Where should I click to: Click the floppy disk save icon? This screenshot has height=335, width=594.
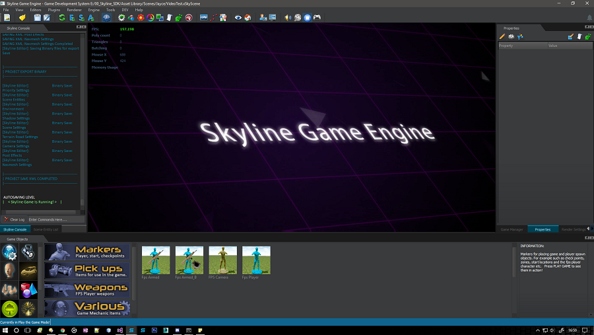[x=37, y=17]
